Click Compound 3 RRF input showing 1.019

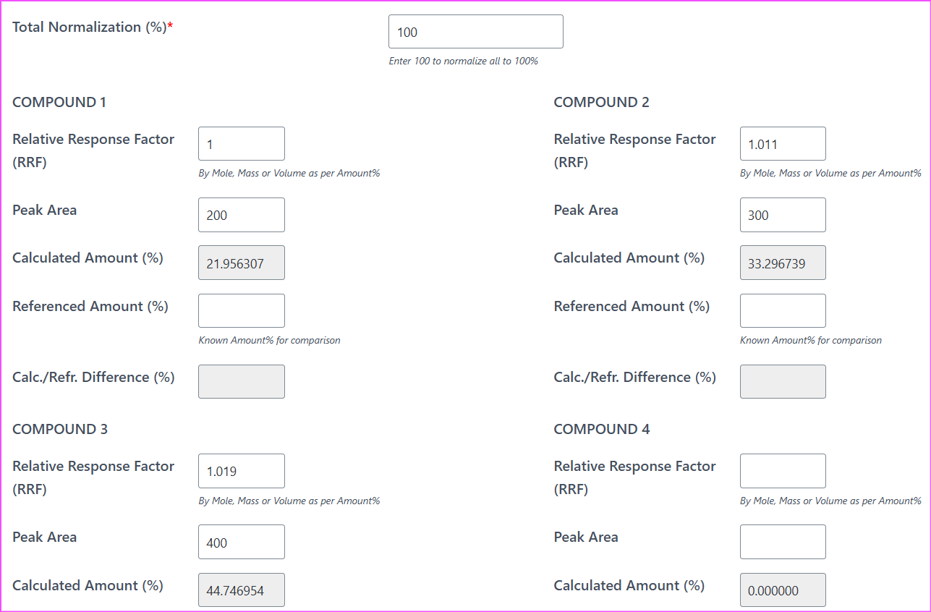pos(241,470)
